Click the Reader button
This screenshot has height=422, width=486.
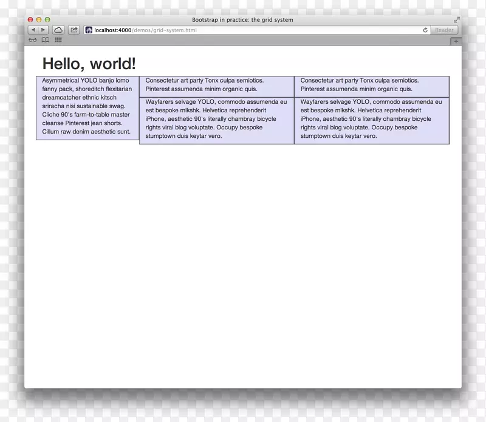(444, 30)
